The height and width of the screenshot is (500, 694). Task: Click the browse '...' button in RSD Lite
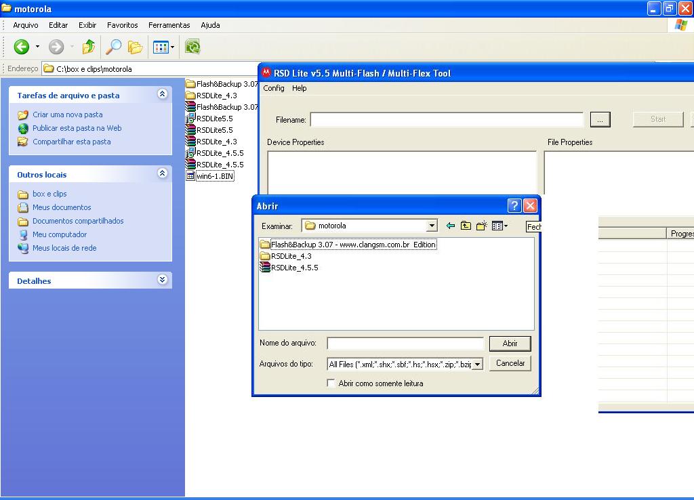tap(600, 119)
